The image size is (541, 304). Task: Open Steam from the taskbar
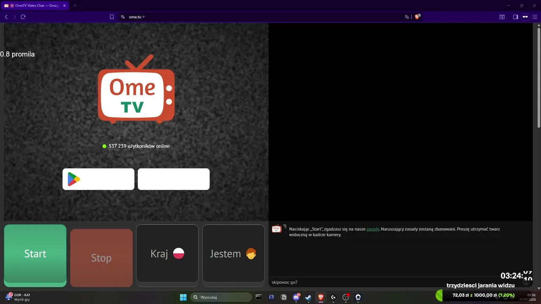click(309, 297)
